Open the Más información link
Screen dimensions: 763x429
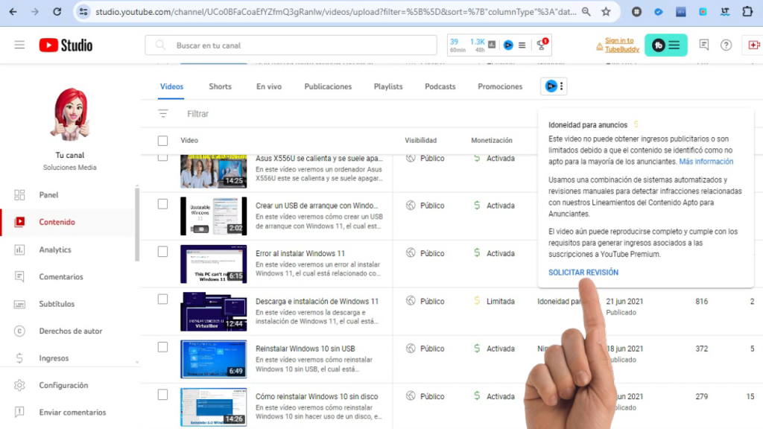[706, 162]
